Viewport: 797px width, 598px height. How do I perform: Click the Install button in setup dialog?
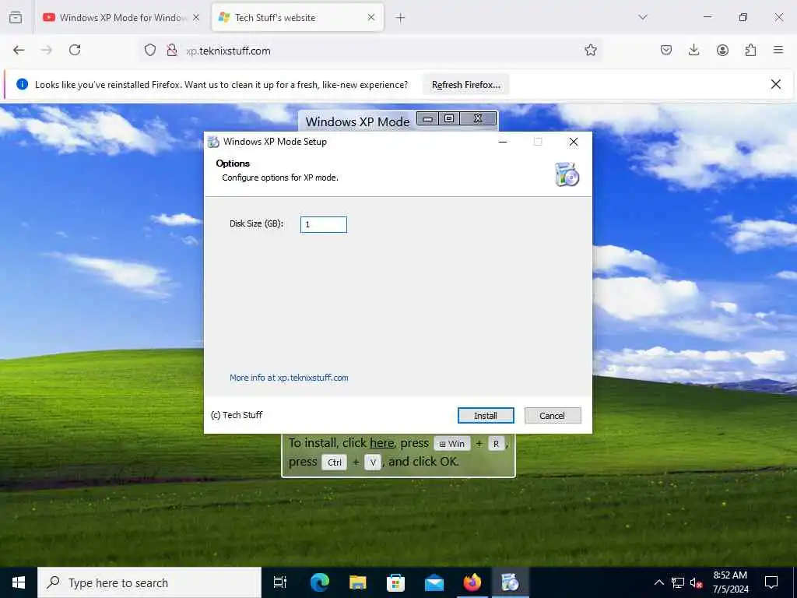tap(486, 416)
